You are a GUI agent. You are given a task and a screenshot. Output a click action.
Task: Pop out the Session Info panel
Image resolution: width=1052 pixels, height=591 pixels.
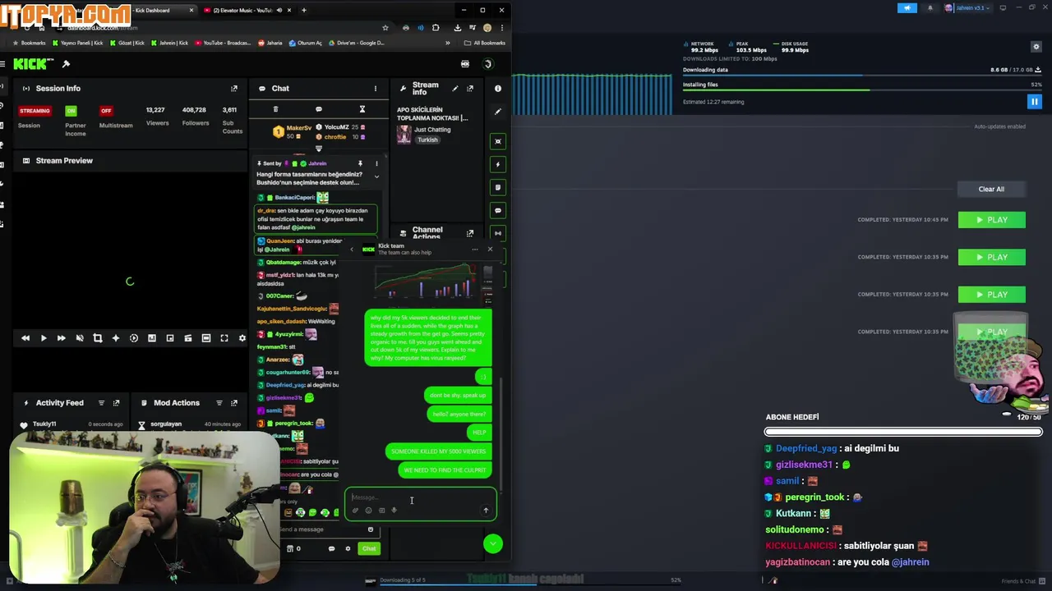point(234,89)
